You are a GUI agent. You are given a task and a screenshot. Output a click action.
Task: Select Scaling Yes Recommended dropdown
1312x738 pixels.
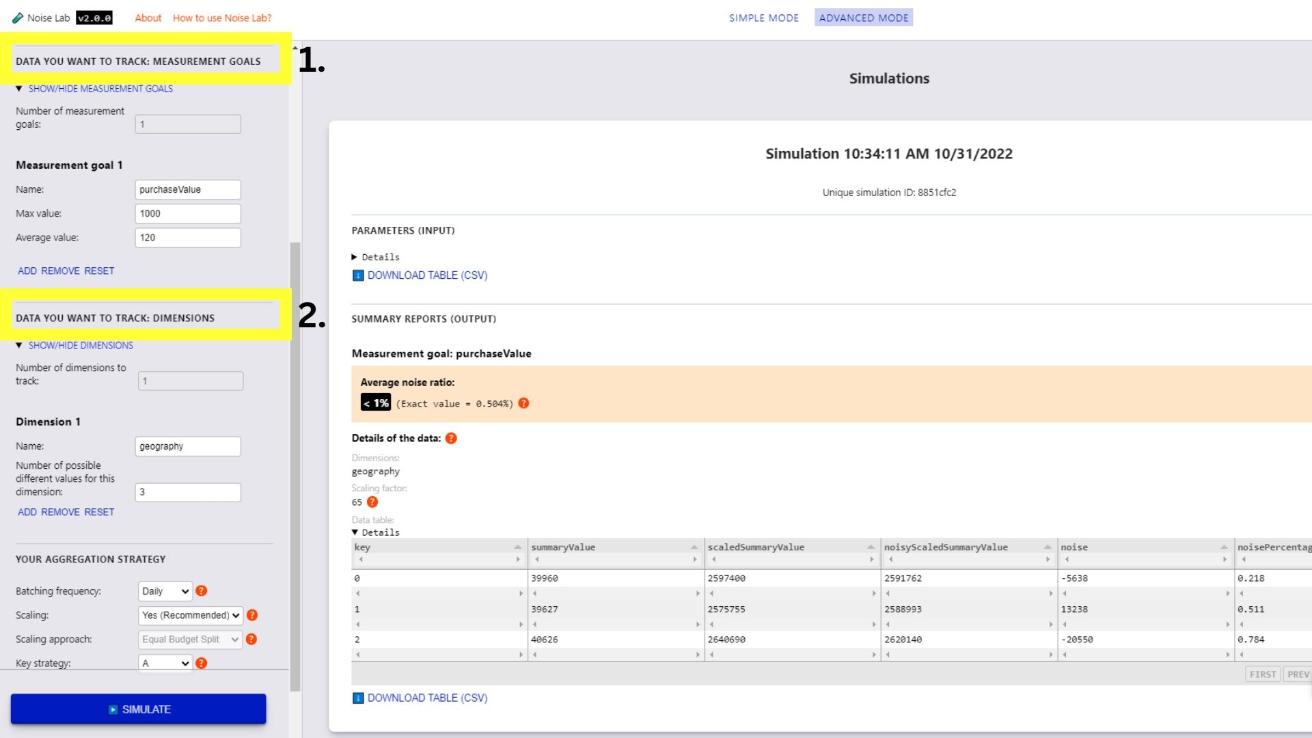click(189, 614)
